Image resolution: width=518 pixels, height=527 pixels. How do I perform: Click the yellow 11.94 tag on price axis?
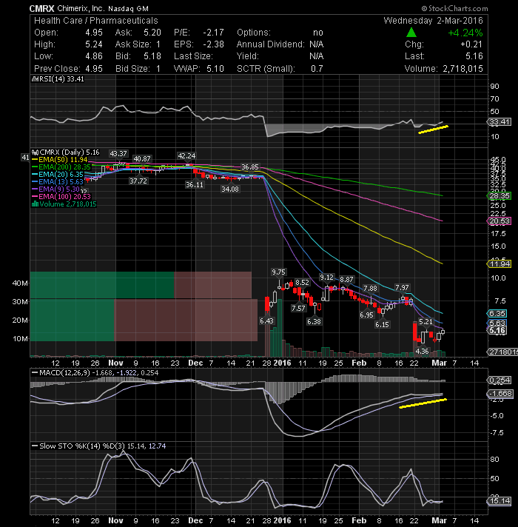pos(499,264)
